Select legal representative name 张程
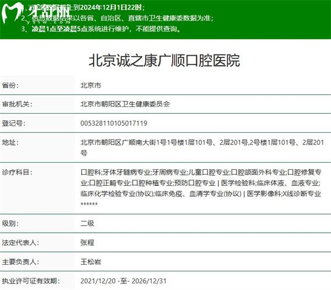Screen dimensions: 331x290 tap(87, 243)
